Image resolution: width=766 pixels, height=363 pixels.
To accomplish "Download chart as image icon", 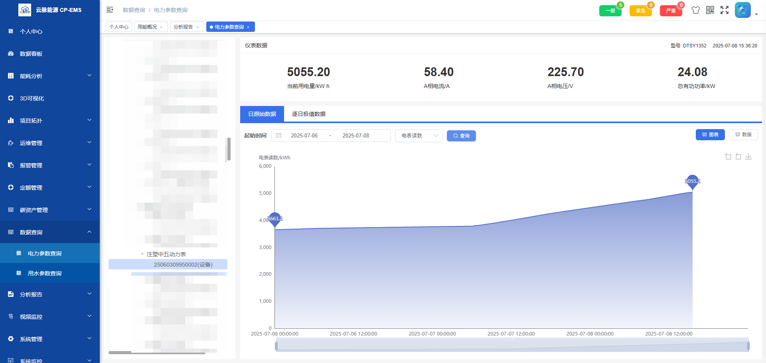I will tap(748, 156).
